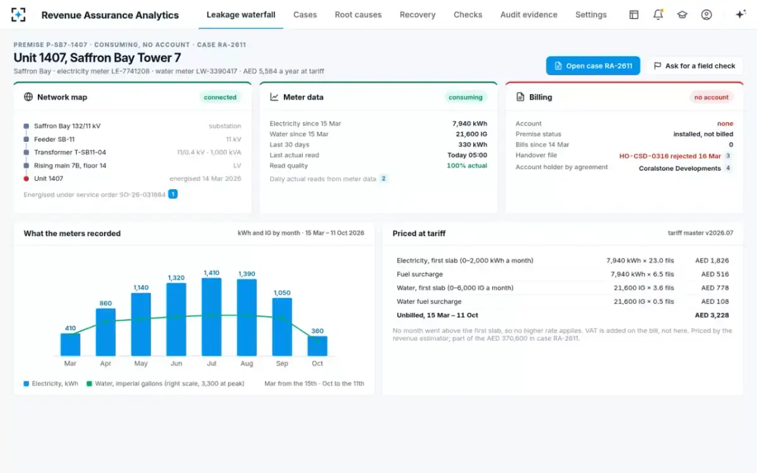Open reference badge 1 for service order
This screenshot has width=757, height=473.
pos(173,194)
